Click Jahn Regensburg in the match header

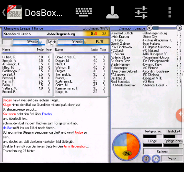pyautogui.click(x=61, y=34)
